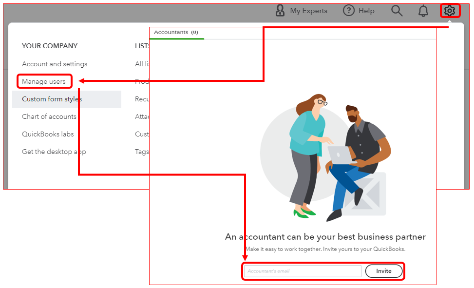Open QuickBooks labs
474x288 pixels.
pyautogui.click(x=48, y=134)
